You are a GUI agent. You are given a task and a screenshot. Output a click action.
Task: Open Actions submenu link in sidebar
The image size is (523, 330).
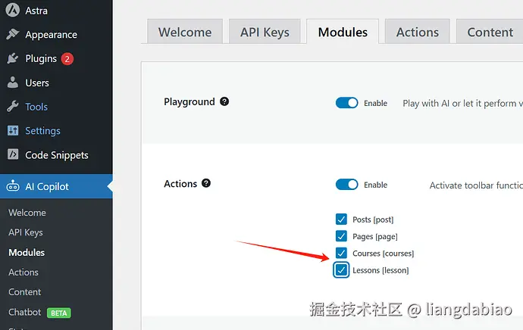coord(23,272)
